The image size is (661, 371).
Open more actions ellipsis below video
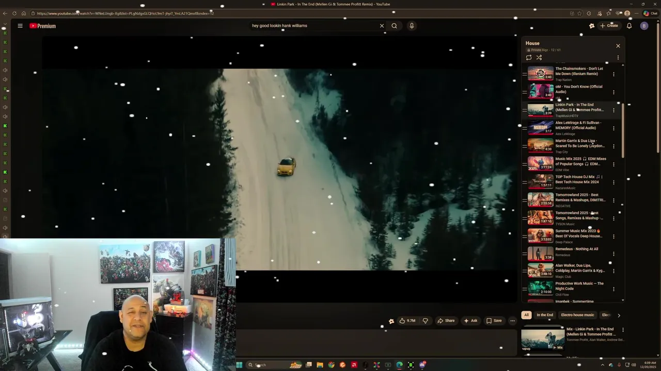[512, 321]
